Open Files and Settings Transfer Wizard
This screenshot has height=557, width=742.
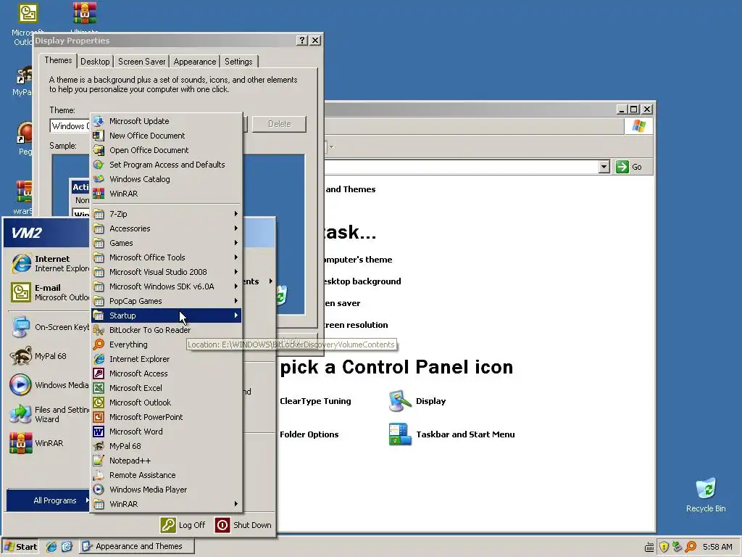(x=49, y=414)
